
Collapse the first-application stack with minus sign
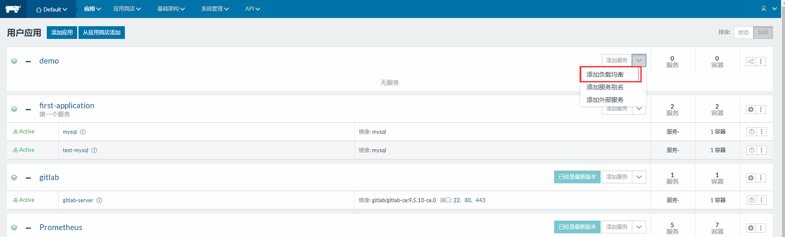(x=28, y=109)
